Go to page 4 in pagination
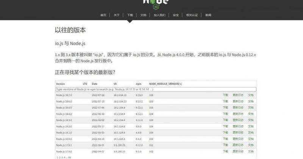 [x=64, y=157]
